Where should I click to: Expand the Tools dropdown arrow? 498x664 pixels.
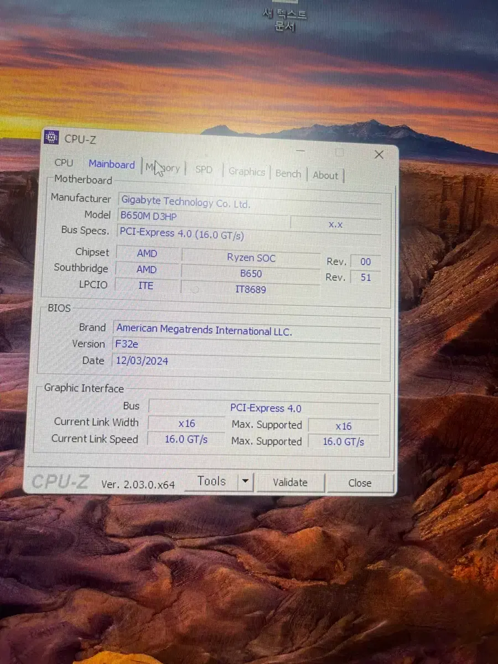246,482
